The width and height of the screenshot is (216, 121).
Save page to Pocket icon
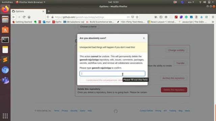[133, 17]
